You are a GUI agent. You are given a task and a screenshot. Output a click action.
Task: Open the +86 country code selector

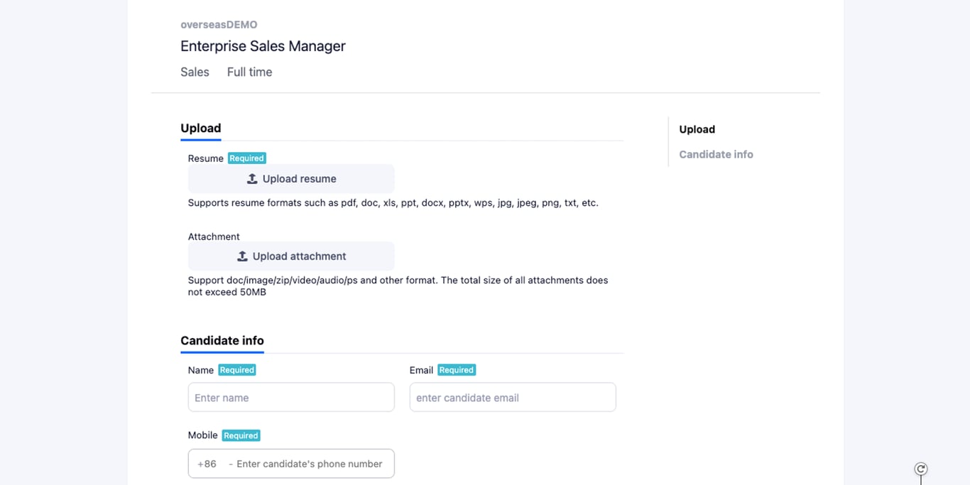207,464
